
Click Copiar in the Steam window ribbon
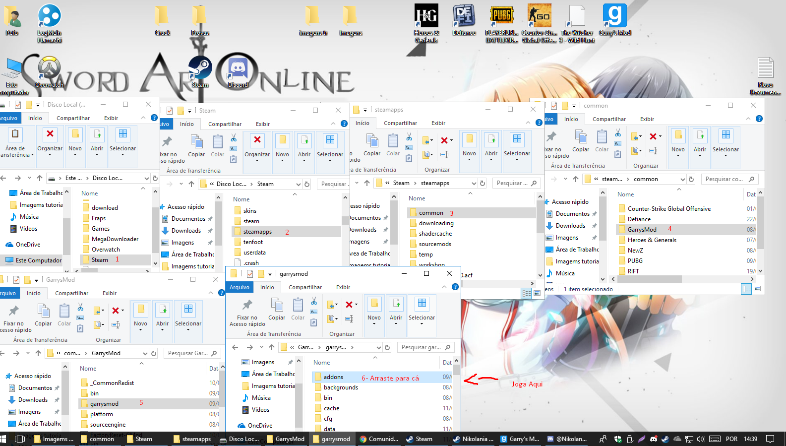pos(196,146)
